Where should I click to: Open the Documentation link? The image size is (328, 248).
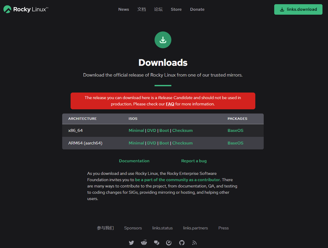click(x=134, y=161)
